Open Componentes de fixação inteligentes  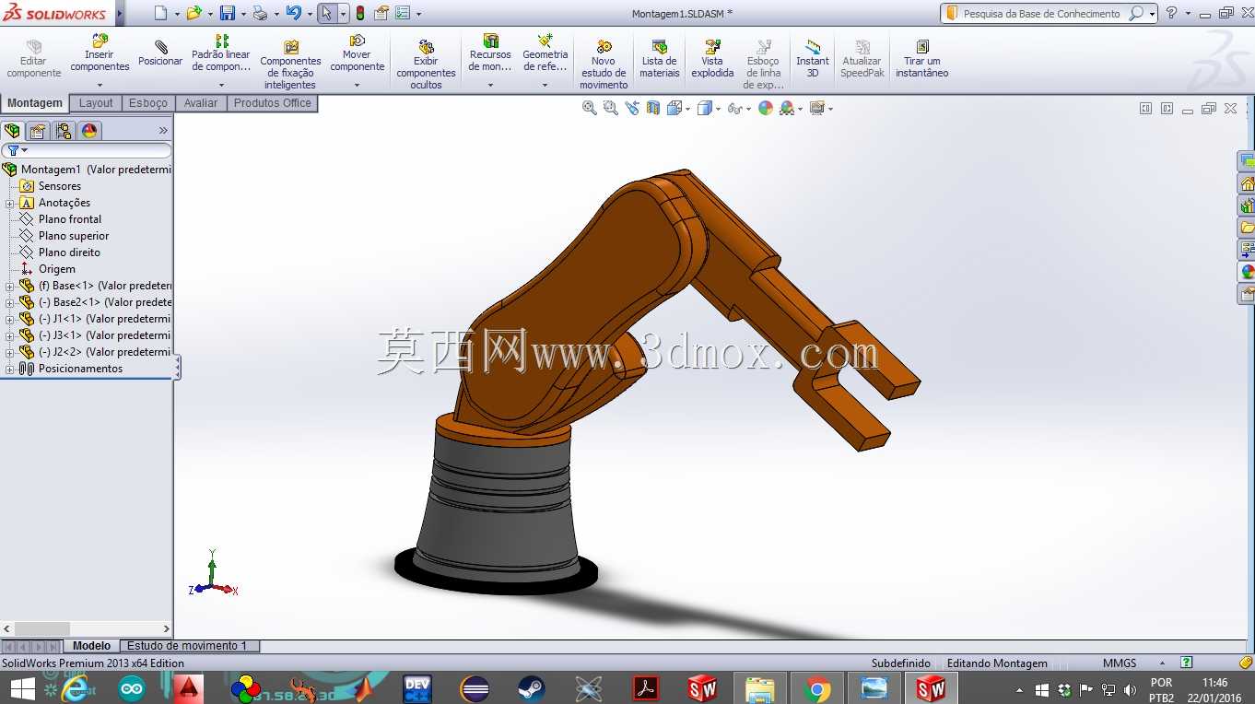(290, 65)
